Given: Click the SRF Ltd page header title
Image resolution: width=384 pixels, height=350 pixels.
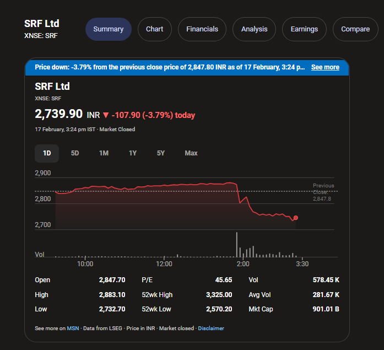Looking at the screenshot, I should tap(42, 24).
